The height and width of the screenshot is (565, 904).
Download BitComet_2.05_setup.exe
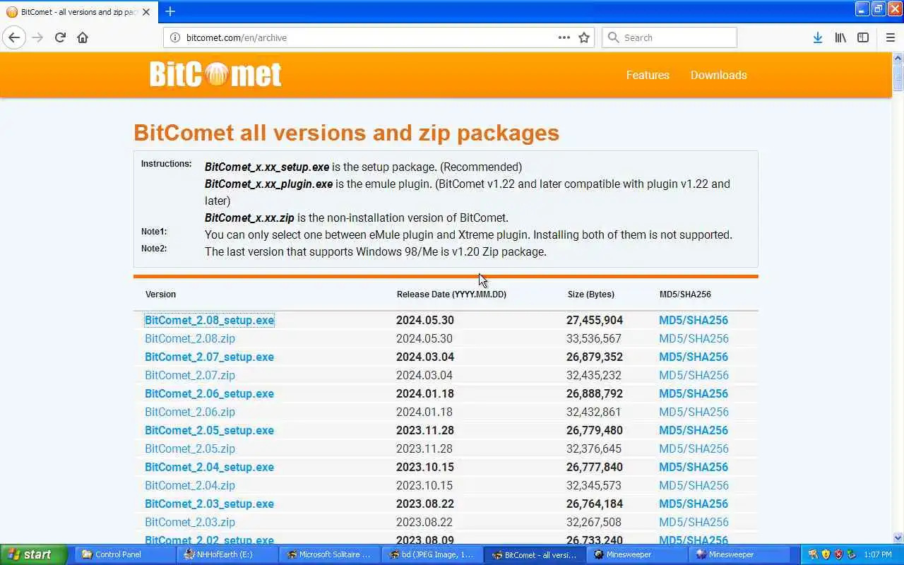pos(209,430)
